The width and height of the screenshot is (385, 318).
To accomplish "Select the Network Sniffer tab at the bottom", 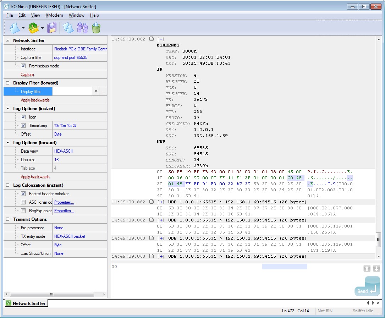I will (25, 303).
